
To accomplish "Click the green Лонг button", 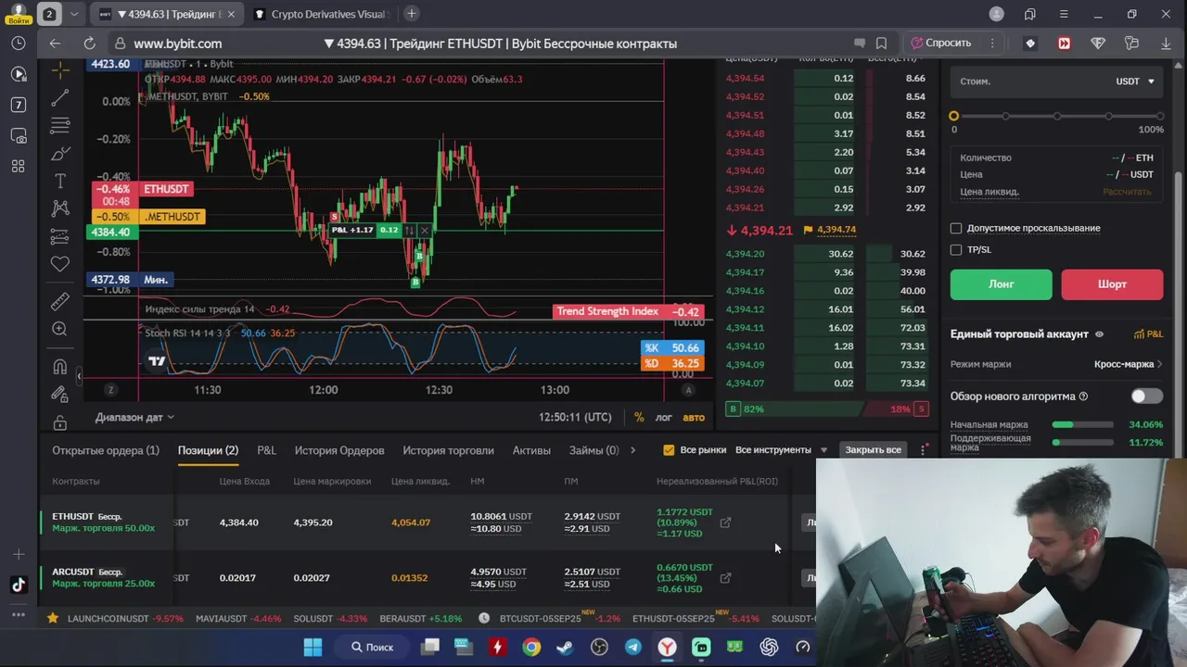I will [x=1001, y=284].
